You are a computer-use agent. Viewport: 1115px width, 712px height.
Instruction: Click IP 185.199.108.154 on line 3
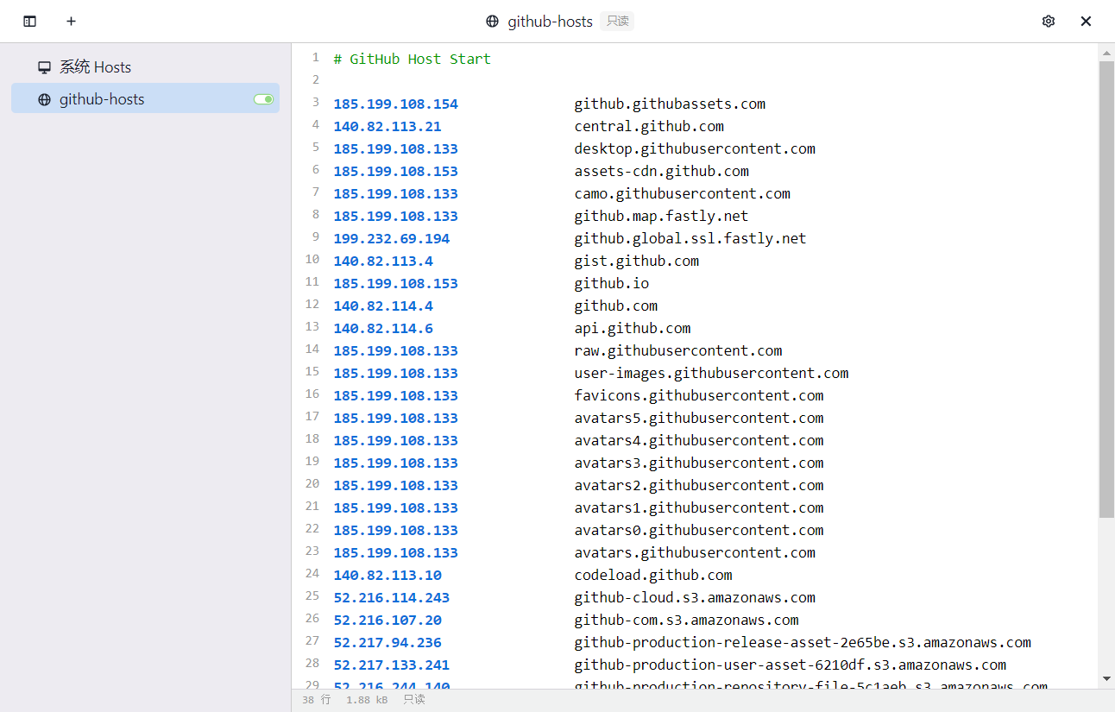click(x=396, y=104)
